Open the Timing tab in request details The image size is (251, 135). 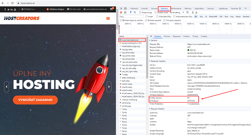pyautogui.click(x=195, y=36)
